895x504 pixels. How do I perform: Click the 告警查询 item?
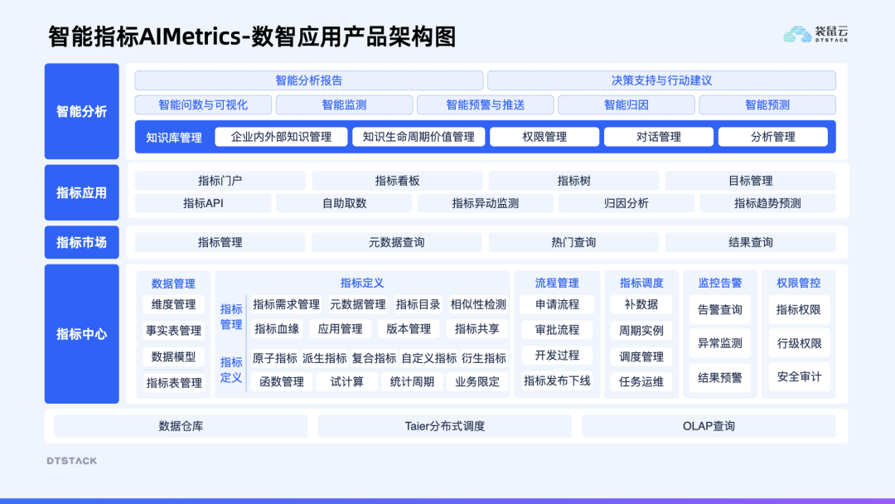(x=720, y=310)
